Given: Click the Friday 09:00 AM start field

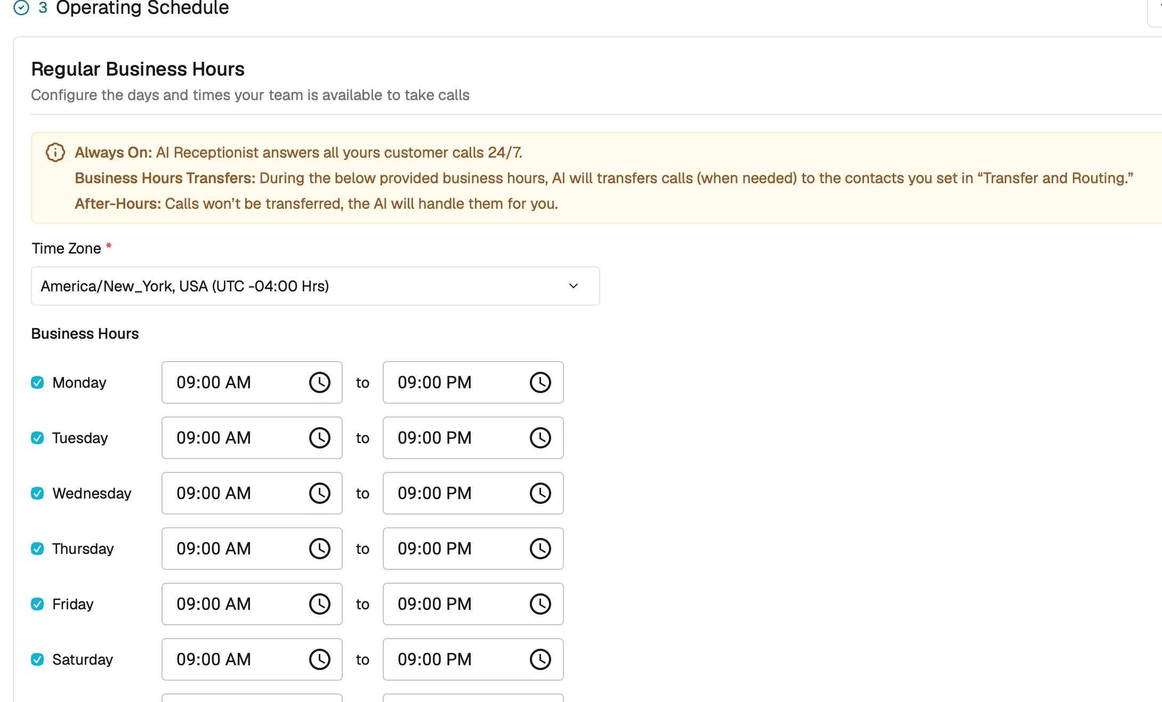Looking at the screenshot, I should tap(252, 604).
